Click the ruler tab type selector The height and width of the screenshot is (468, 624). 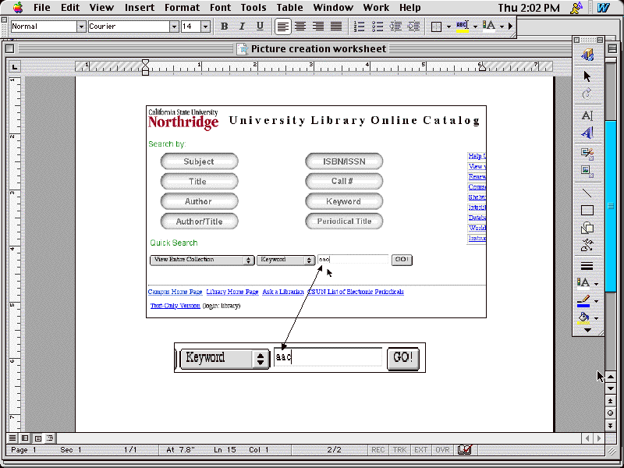tap(14, 66)
